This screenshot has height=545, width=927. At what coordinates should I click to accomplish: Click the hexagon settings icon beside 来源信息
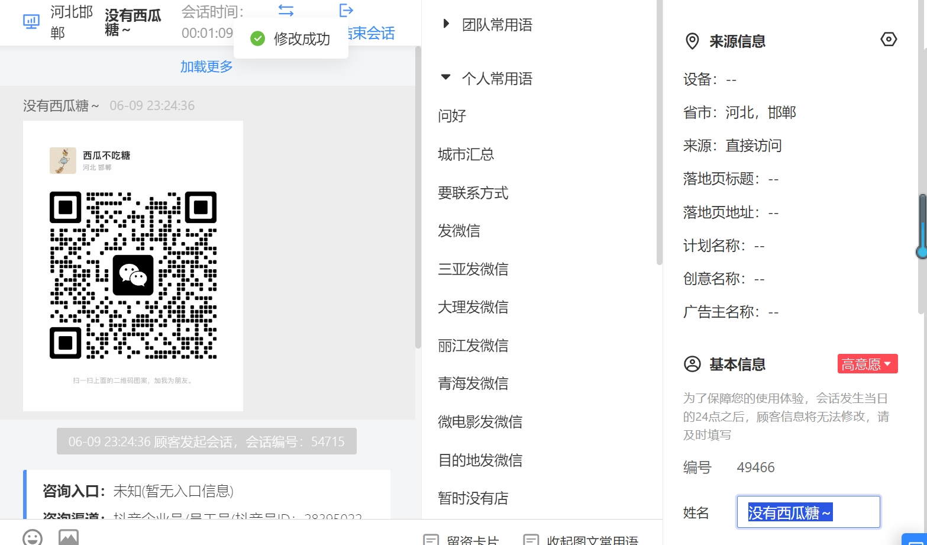pyautogui.click(x=889, y=40)
